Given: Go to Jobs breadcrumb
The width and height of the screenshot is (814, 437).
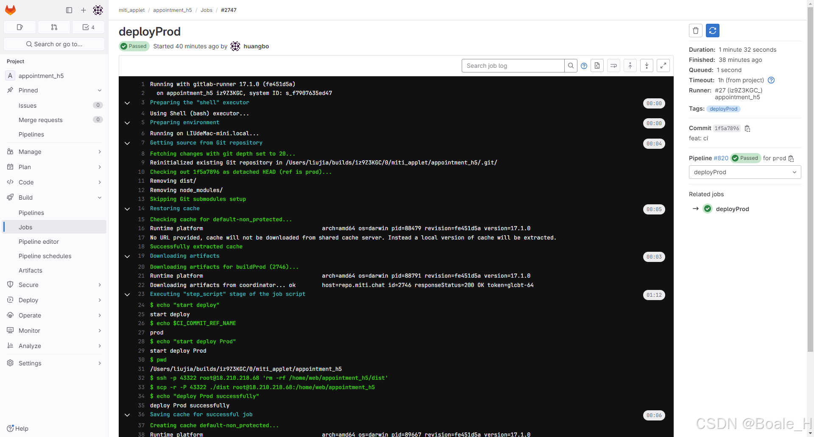Looking at the screenshot, I should 206,10.
